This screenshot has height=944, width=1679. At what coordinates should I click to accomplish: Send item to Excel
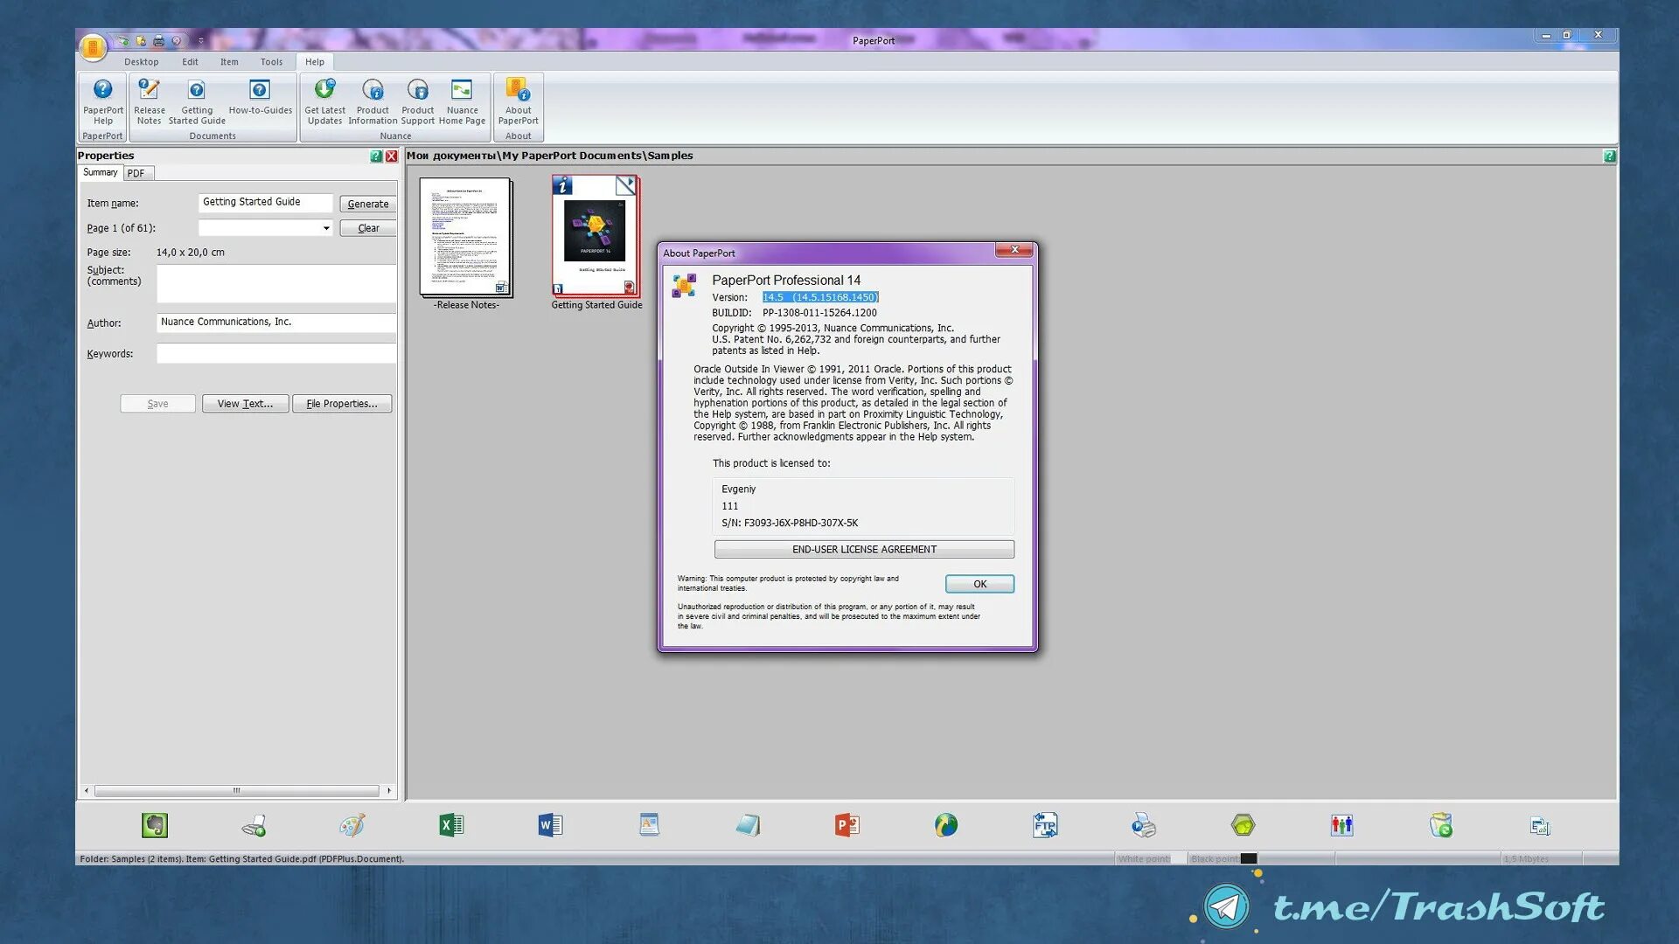(451, 825)
